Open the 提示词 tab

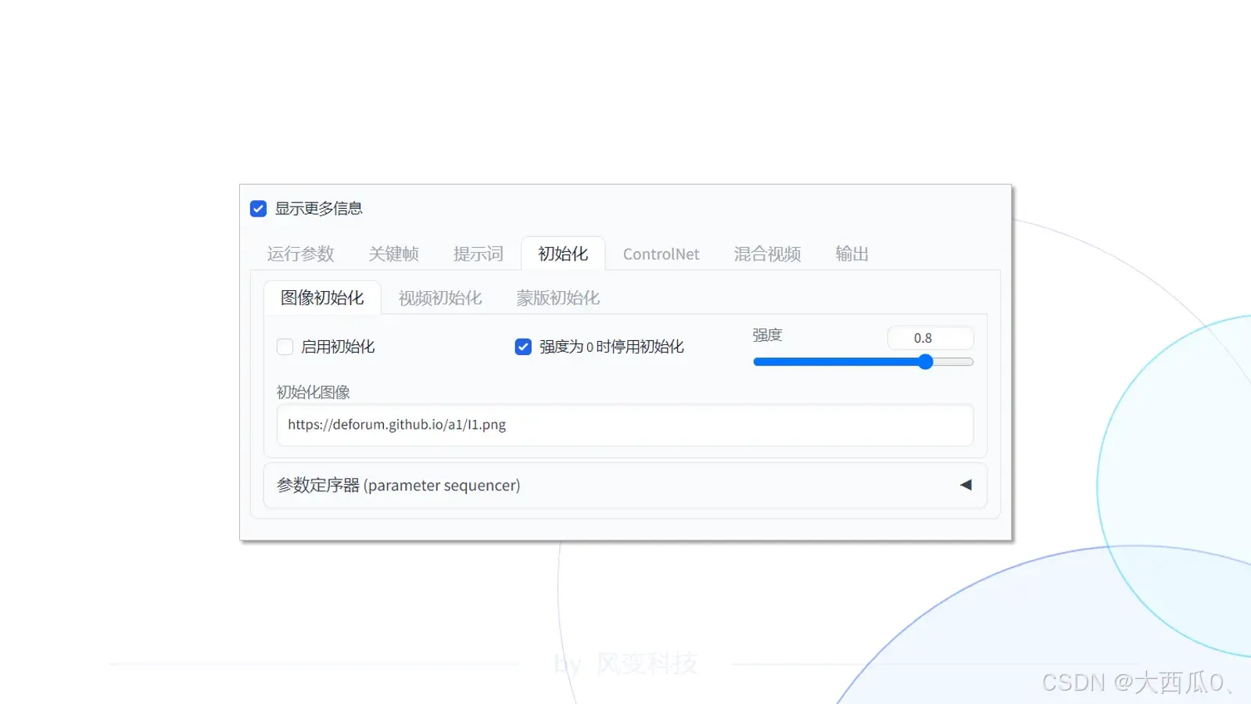pos(478,254)
